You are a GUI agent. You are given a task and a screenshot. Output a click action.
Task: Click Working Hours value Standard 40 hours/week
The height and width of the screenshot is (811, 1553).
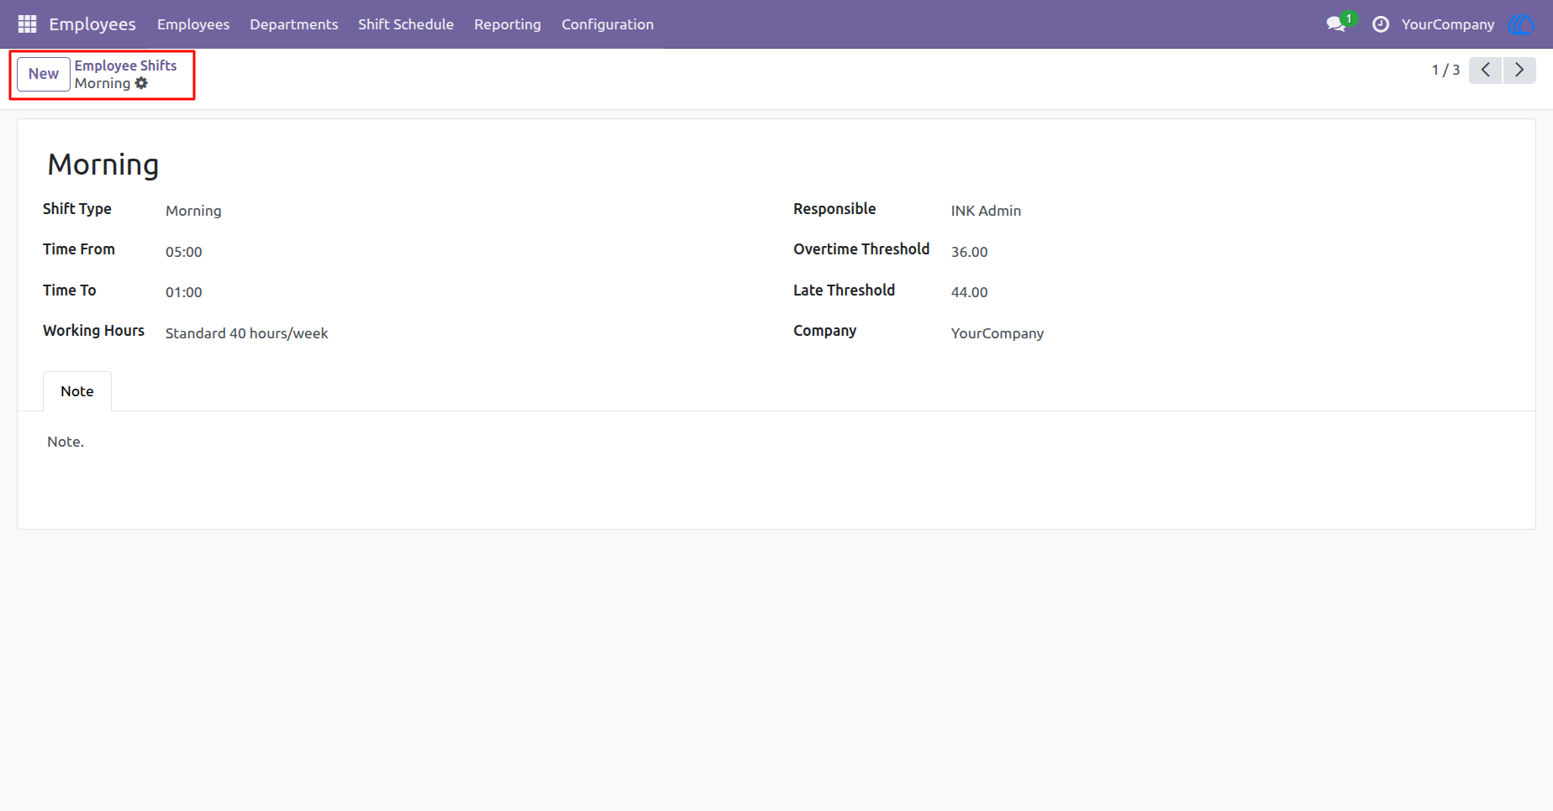coord(246,333)
